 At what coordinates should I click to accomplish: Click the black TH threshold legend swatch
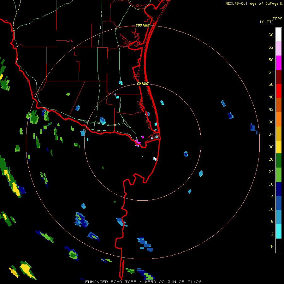click(x=279, y=246)
